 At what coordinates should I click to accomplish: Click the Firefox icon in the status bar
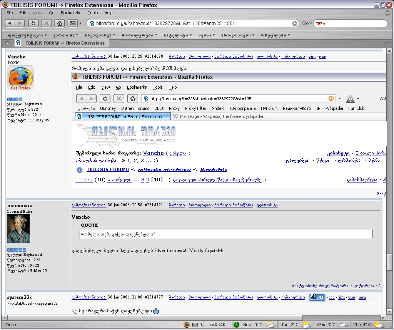187,325
